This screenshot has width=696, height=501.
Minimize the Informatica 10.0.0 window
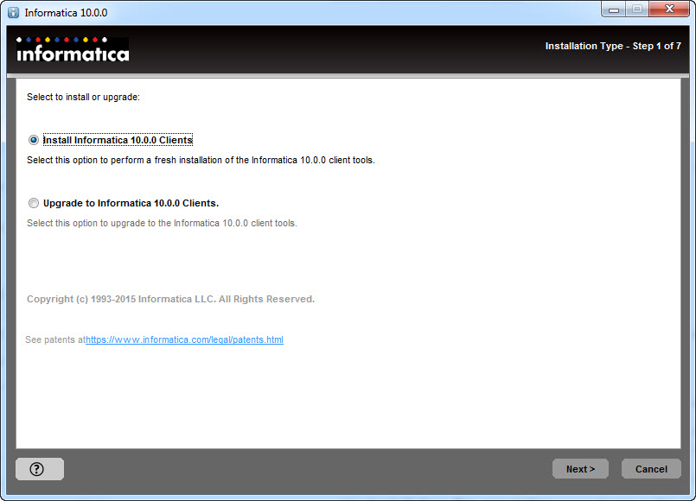[614, 10]
